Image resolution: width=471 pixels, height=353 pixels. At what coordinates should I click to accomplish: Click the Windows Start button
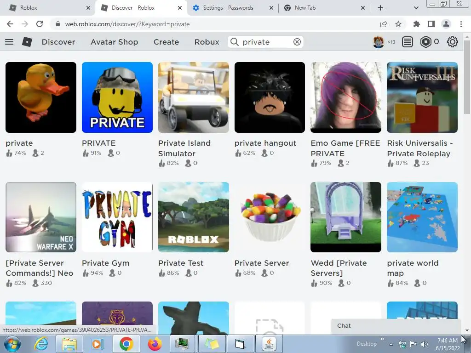click(12, 344)
